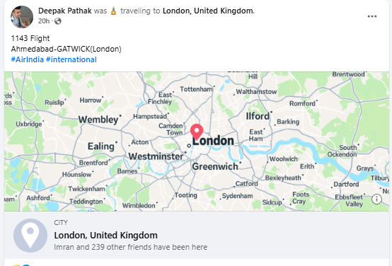Open London, United Kingdom city card title

pos(105,236)
